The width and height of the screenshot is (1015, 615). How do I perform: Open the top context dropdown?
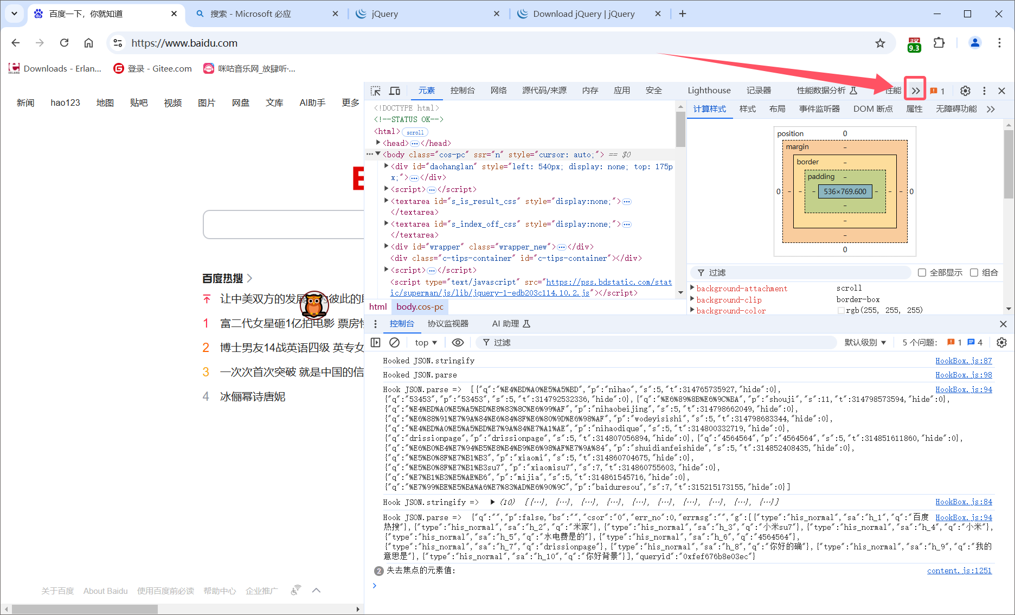tap(426, 342)
